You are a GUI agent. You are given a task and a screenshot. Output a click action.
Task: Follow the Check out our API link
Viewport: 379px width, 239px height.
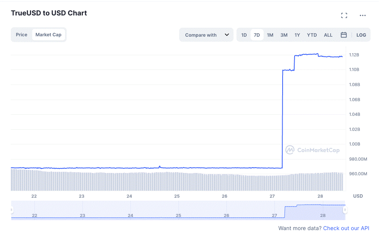(x=346, y=228)
